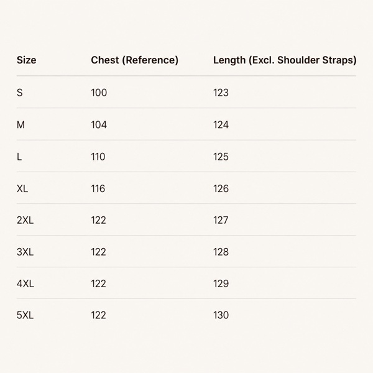Click chest value 100 for size S
The height and width of the screenshot is (373, 373).
pos(99,93)
